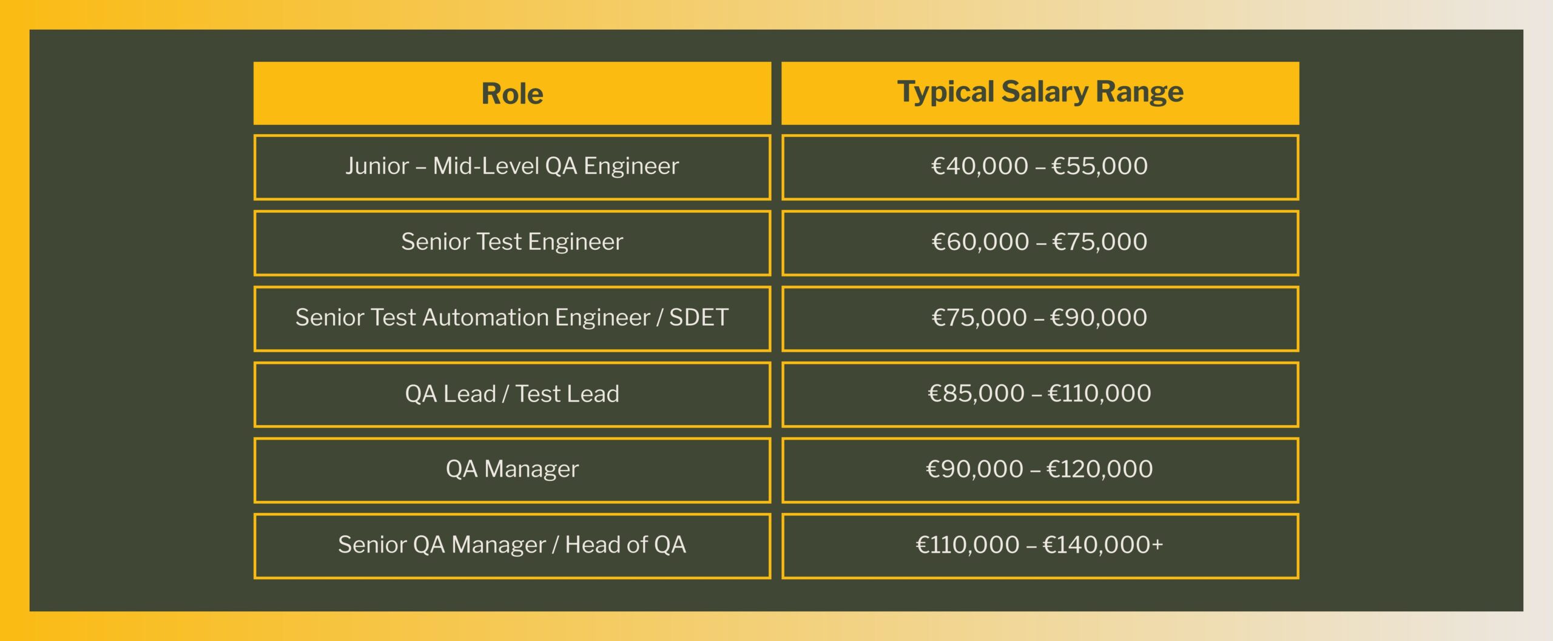Click the €85,000 – €110,000 salary cell
The width and height of the screenshot is (1553, 641).
tap(1040, 395)
